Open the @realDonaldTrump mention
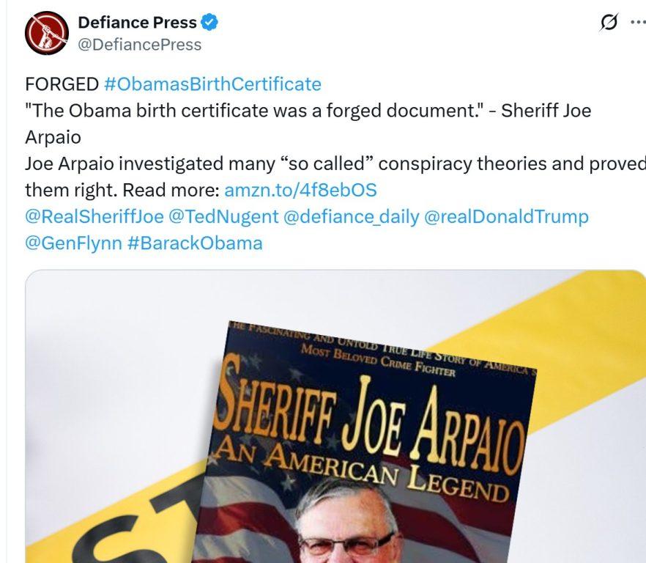 [506, 216]
